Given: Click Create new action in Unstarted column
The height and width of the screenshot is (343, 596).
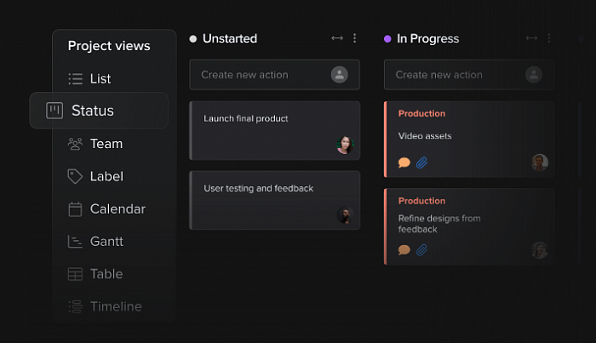Looking at the screenshot, I should pyautogui.click(x=256, y=75).
